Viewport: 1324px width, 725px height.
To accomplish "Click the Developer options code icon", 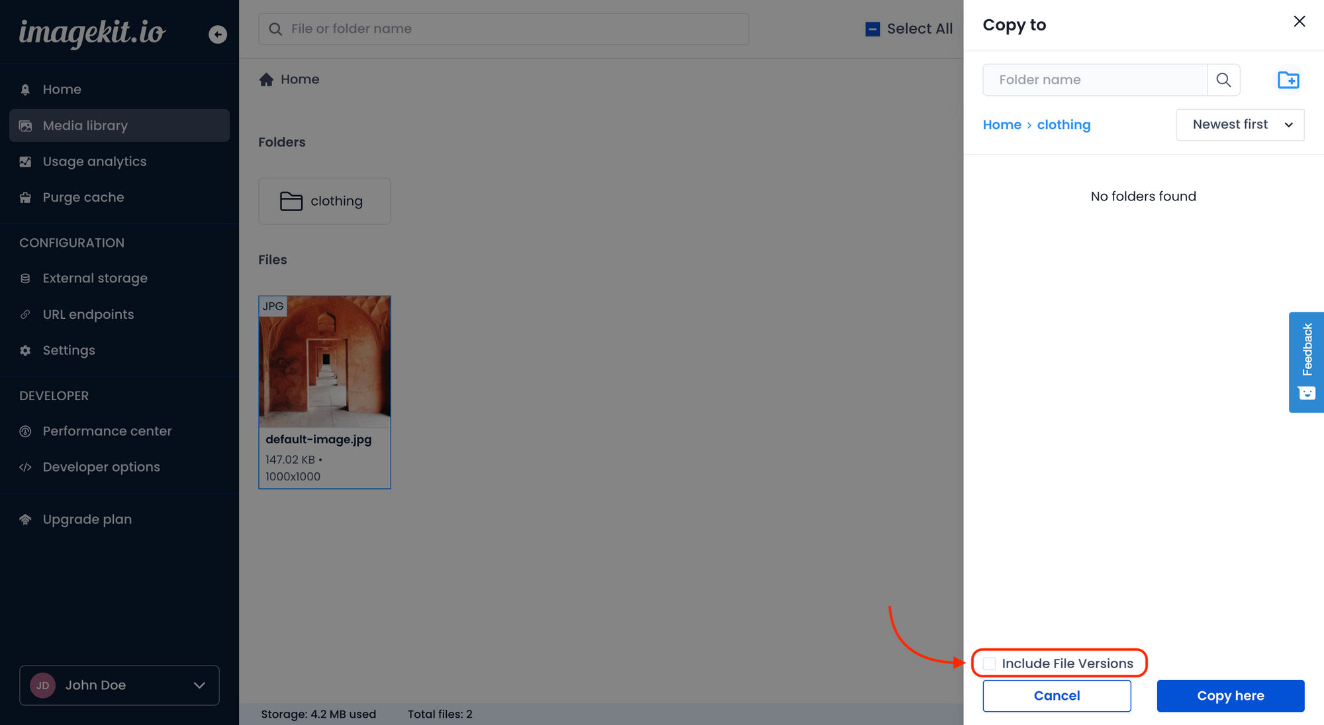I will pos(25,467).
